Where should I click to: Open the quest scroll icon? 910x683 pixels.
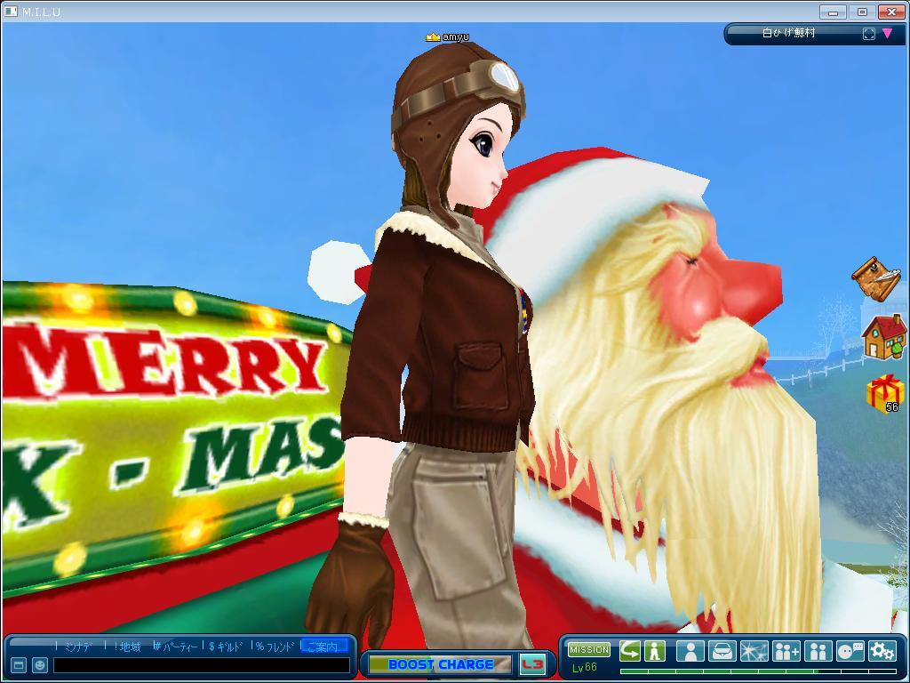point(875,279)
